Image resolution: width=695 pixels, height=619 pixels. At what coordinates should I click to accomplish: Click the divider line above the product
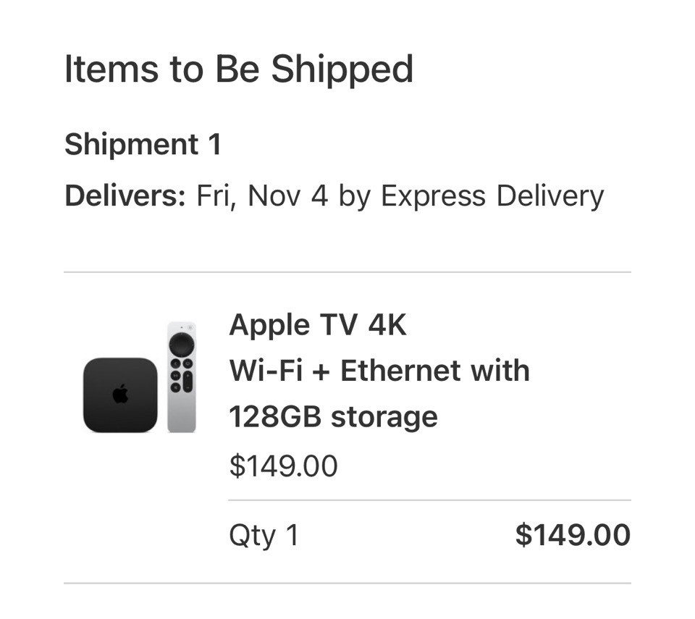[x=347, y=272]
